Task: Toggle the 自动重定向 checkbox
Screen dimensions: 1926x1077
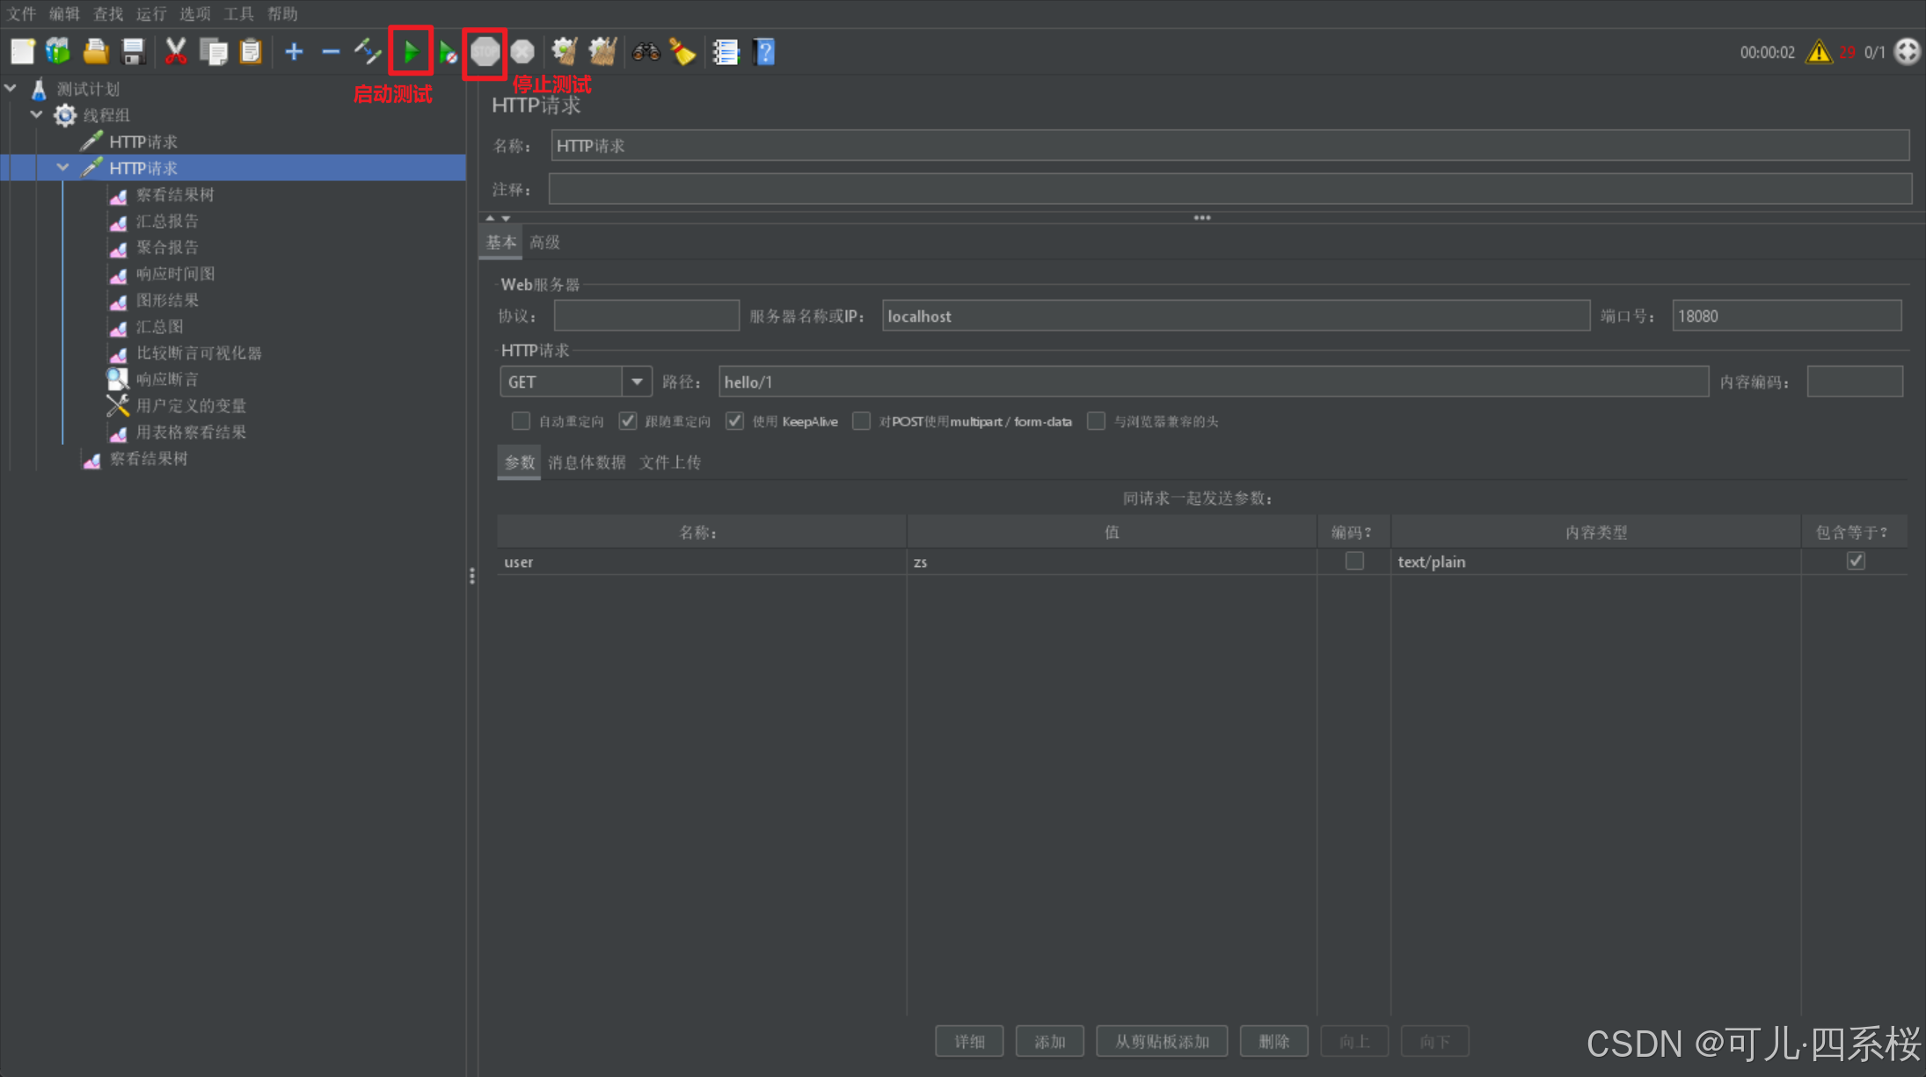Action: coord(521,421)
